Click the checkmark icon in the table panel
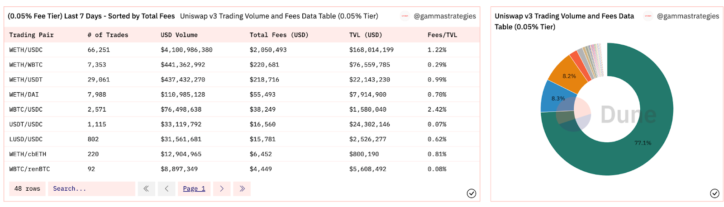The width and height of the screenshot is (724, 207). 471,193
